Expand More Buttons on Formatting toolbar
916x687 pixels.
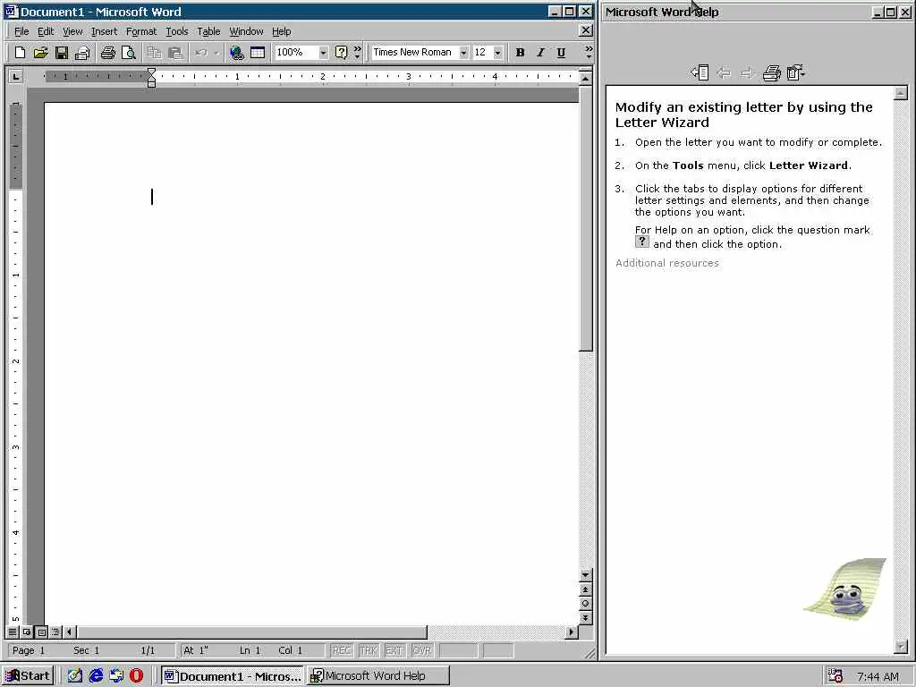point(589,53)
